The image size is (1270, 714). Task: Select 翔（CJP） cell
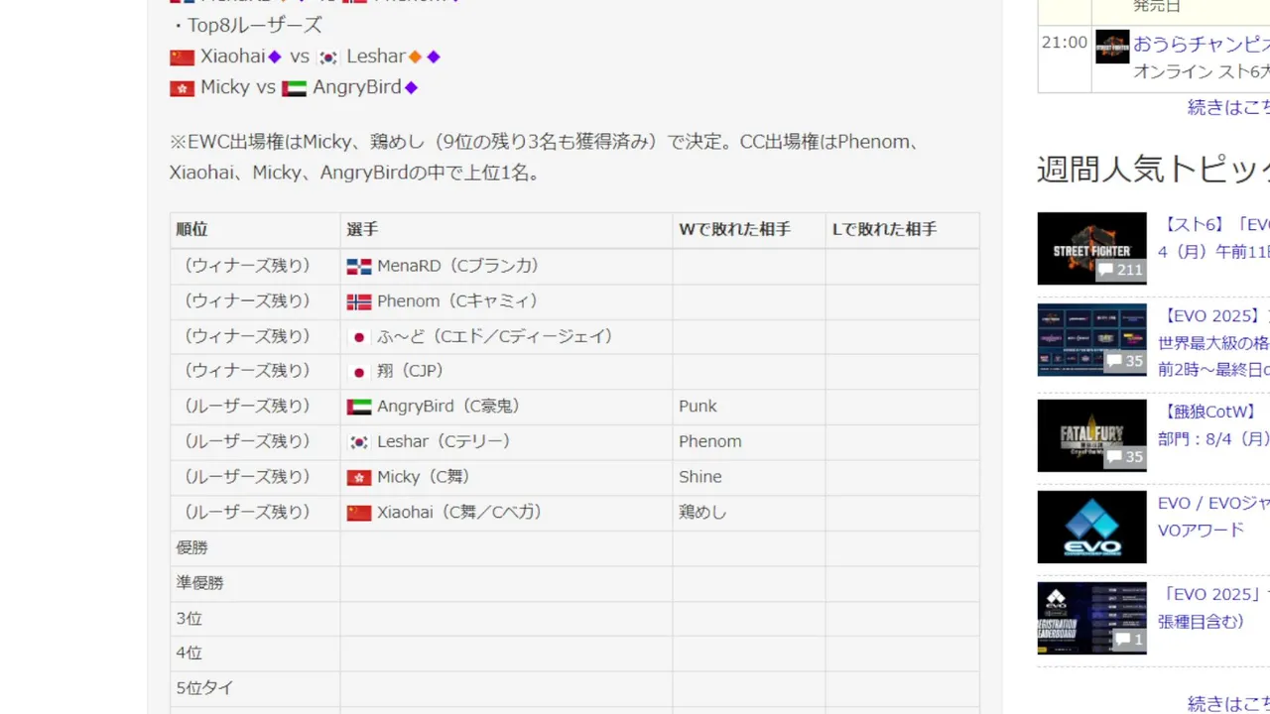click(506, 372)
